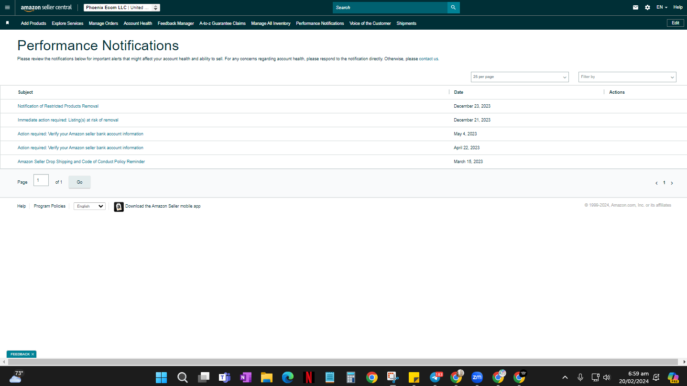Open Snipping Tool from taskbar

[393, 377]
